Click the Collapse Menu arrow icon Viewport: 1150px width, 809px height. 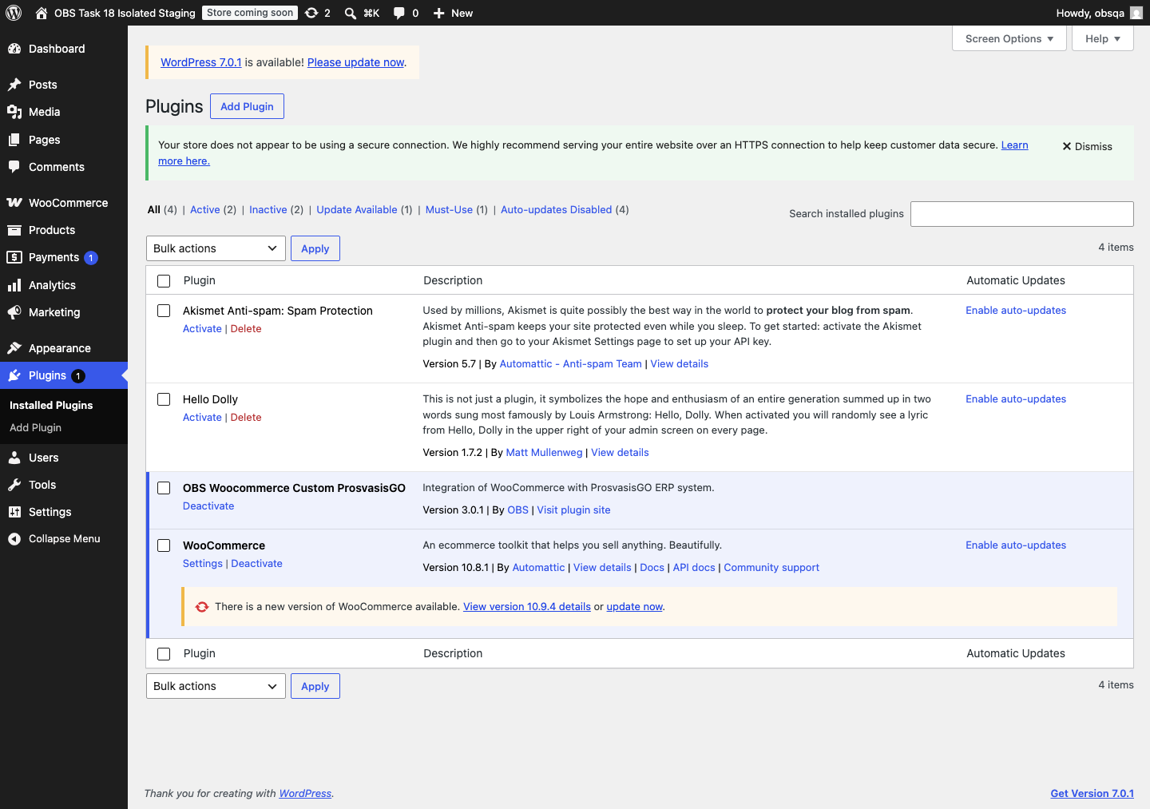(x=14, y=539)
